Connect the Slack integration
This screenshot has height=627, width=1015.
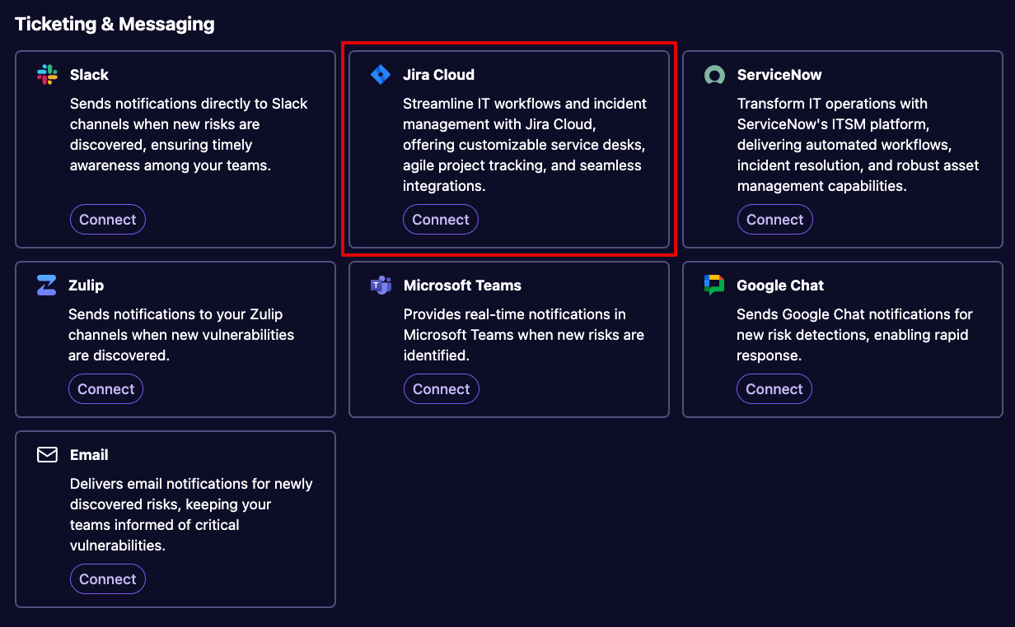(x=107, y=220)
